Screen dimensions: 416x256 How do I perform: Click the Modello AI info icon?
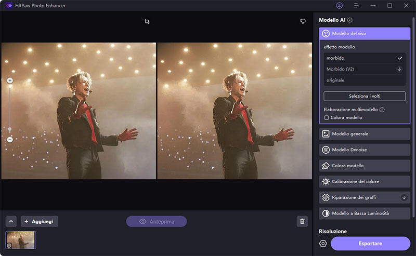click(350, 20)
